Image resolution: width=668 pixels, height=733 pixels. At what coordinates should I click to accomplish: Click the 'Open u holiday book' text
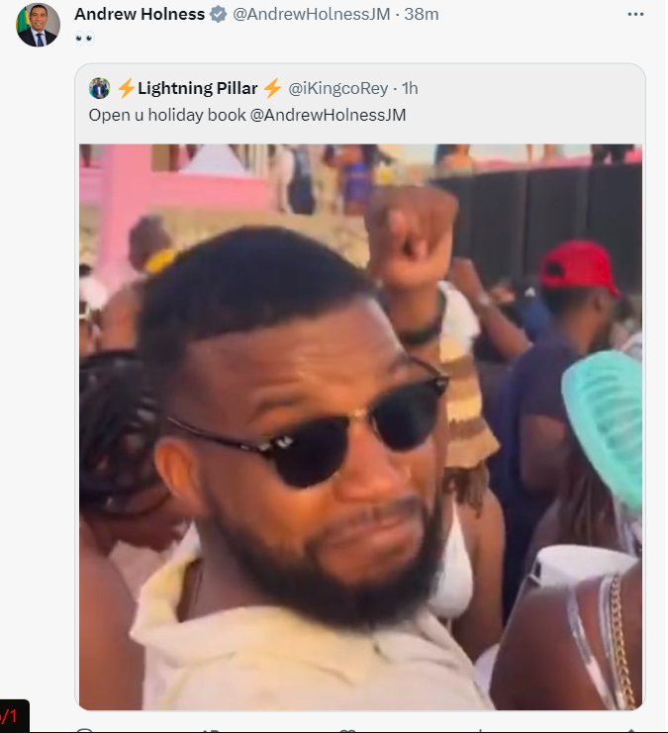tap(167, 115)
